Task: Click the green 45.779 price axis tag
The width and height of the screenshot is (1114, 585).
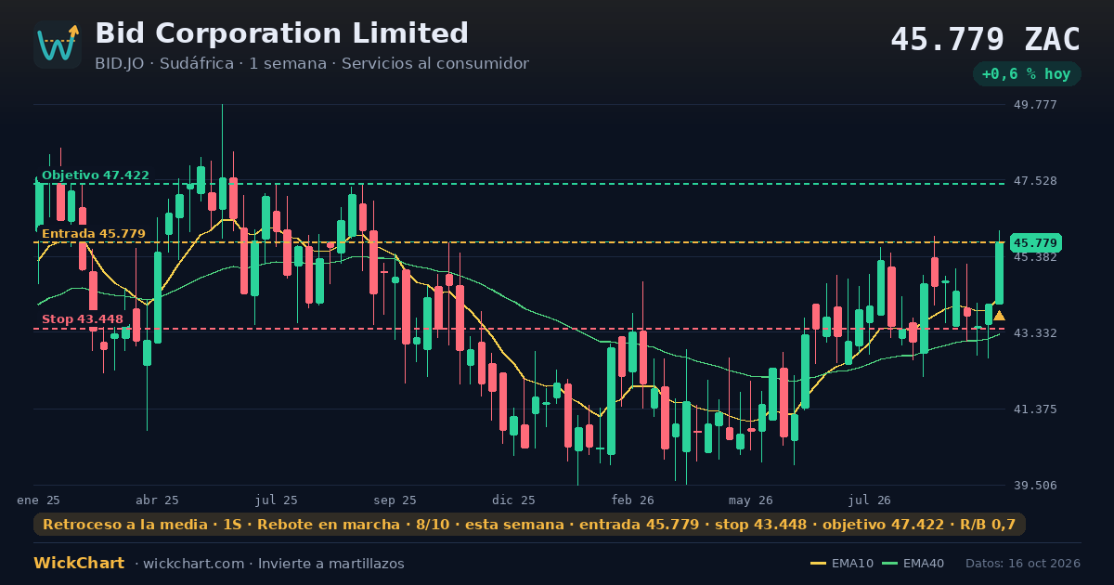Action: [x=1035, y=242]
